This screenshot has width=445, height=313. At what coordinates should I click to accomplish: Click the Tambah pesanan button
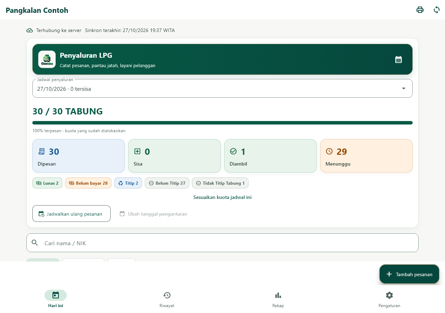click(x=409, y=274)
